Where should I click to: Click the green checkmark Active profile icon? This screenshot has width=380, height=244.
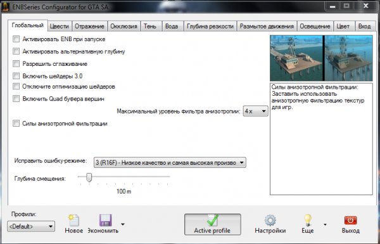[x=213, y=220]
